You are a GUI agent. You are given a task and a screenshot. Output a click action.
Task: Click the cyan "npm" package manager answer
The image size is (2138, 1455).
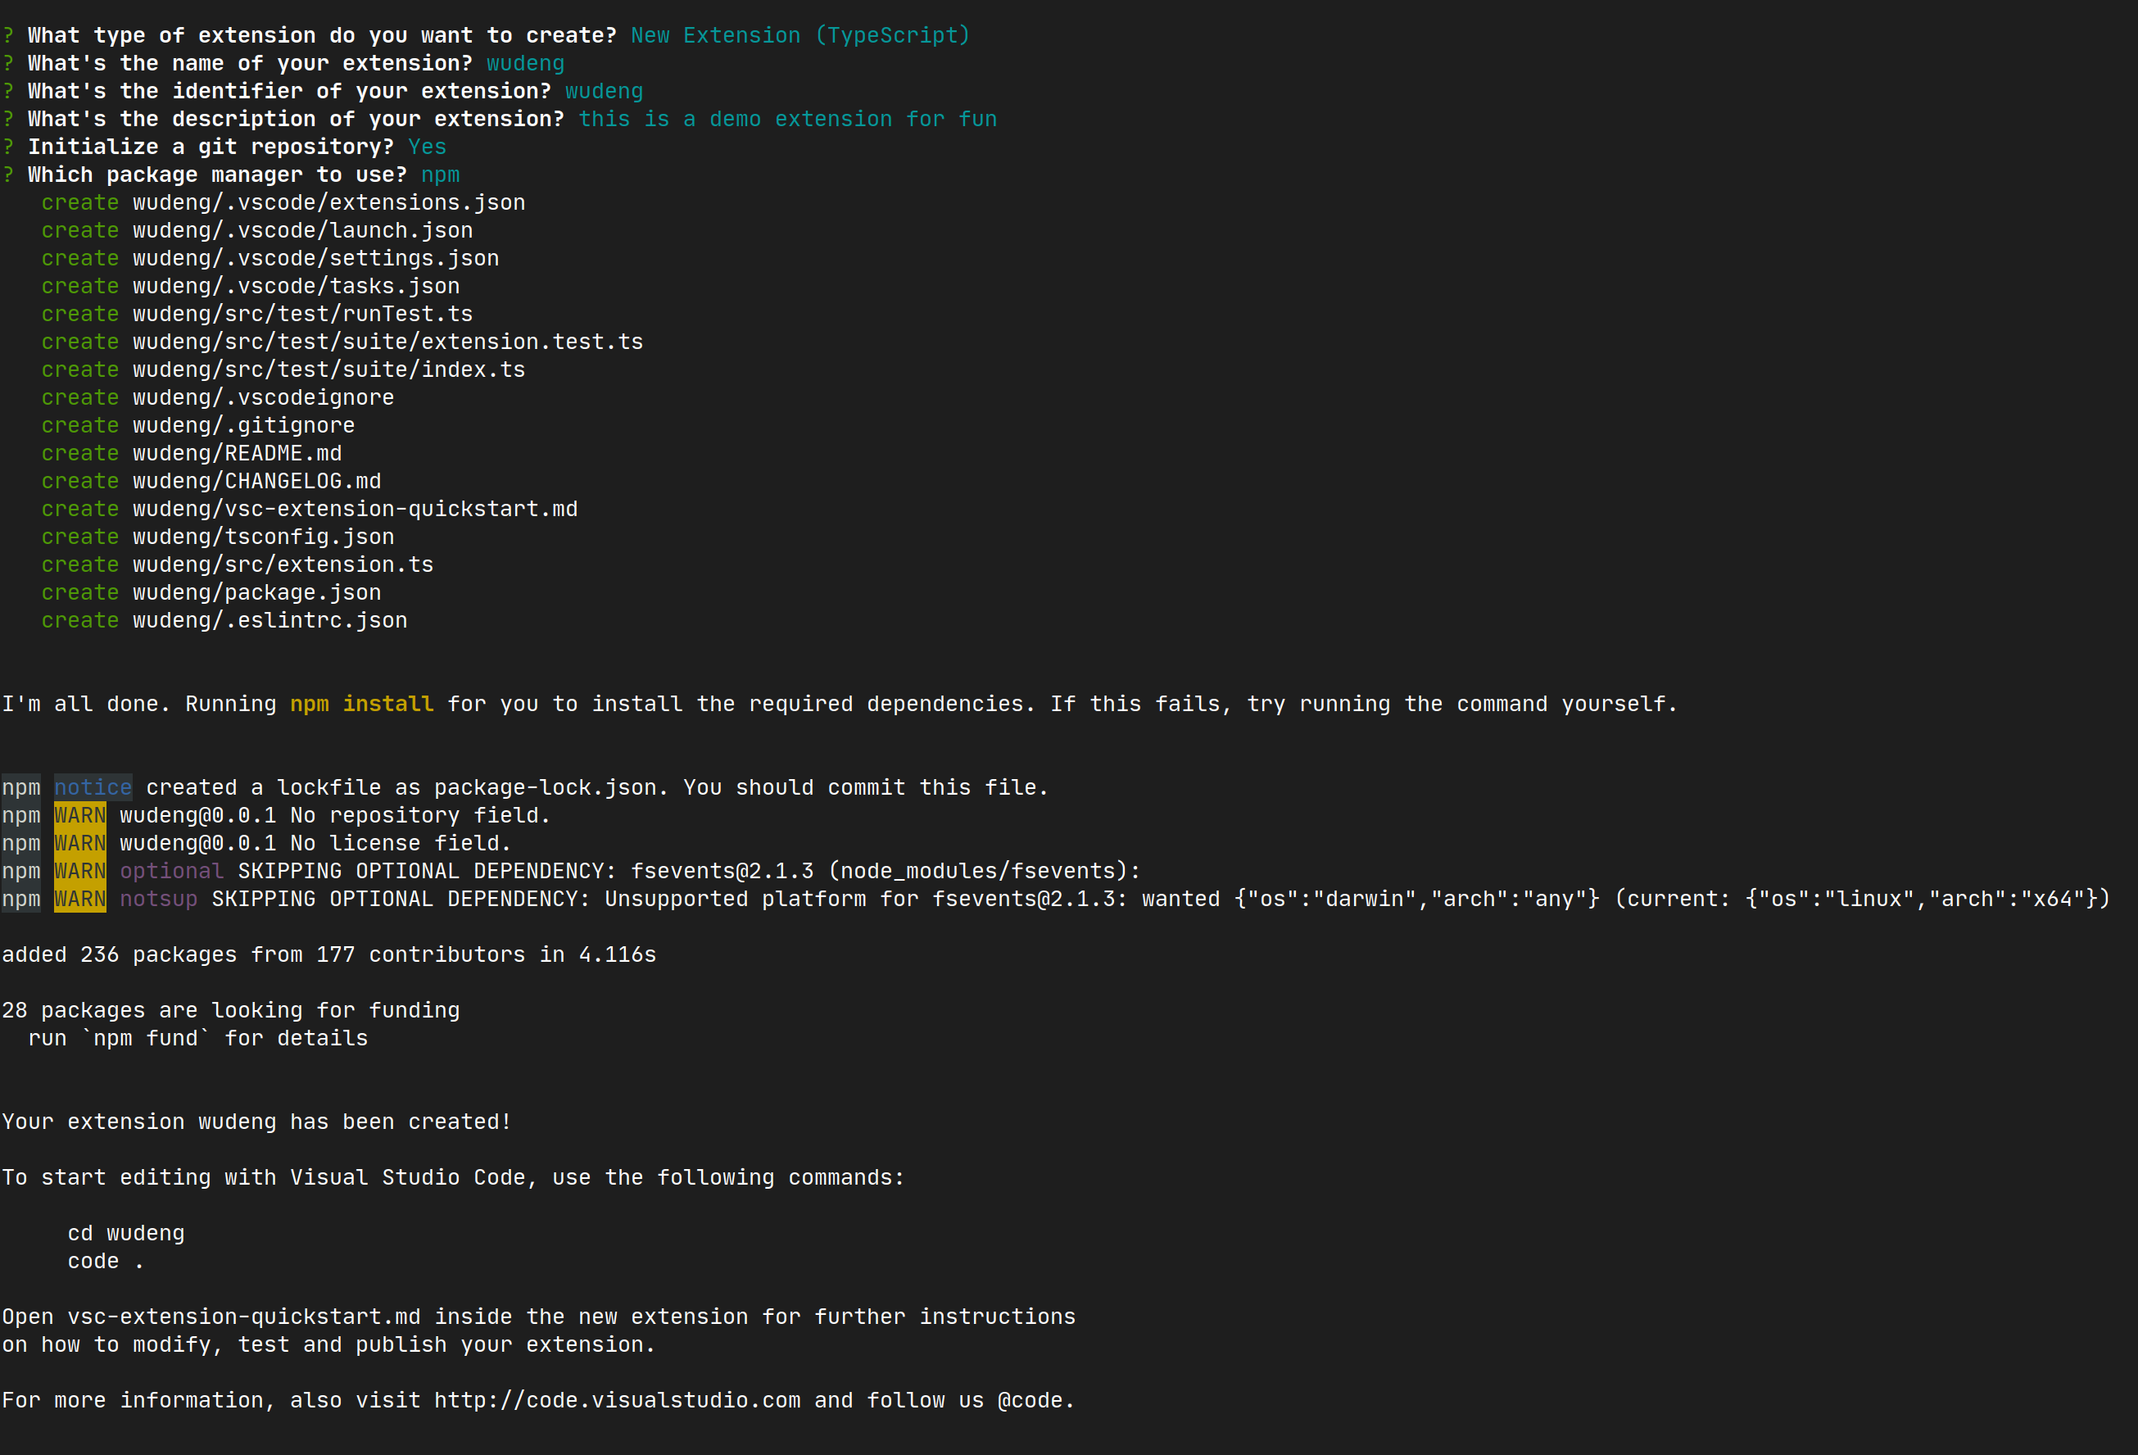point(441,175)
